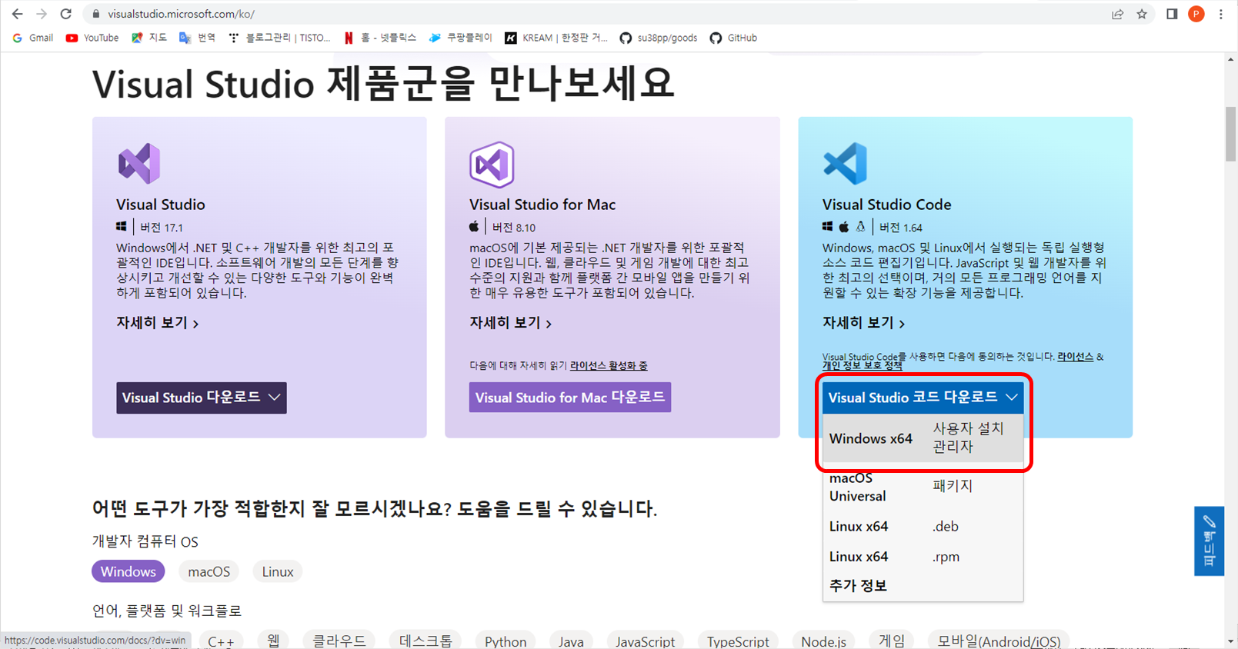Choose Windows x64 사용자 설치 관리자 download

[923, 438]
